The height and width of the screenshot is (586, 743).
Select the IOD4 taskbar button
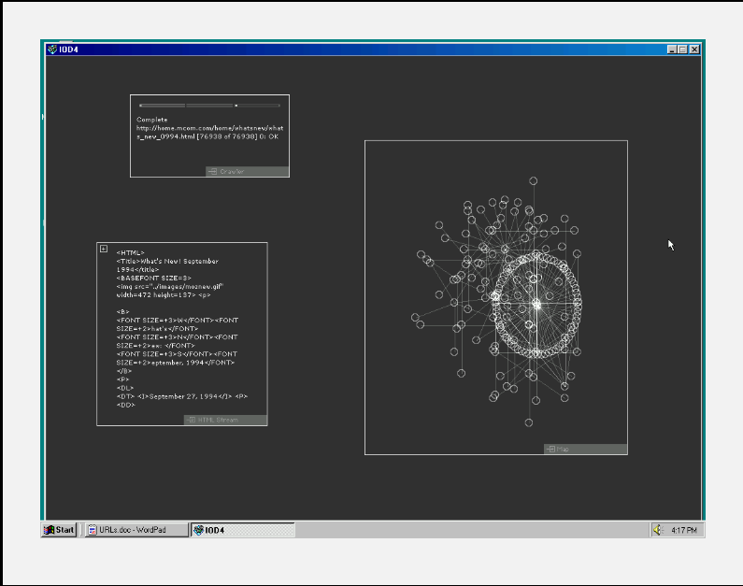coord(243,530)
